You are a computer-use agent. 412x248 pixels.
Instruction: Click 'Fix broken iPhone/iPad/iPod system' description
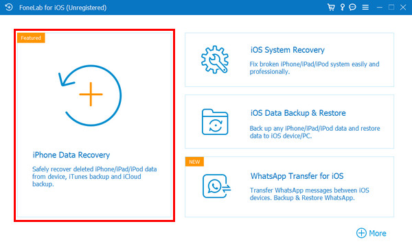[x=314, y=68]
